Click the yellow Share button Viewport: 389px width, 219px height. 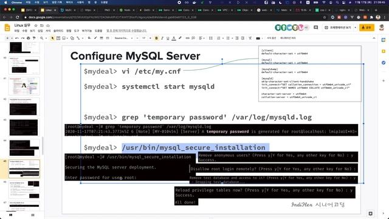pyautogui.click(x=367, y=27)
